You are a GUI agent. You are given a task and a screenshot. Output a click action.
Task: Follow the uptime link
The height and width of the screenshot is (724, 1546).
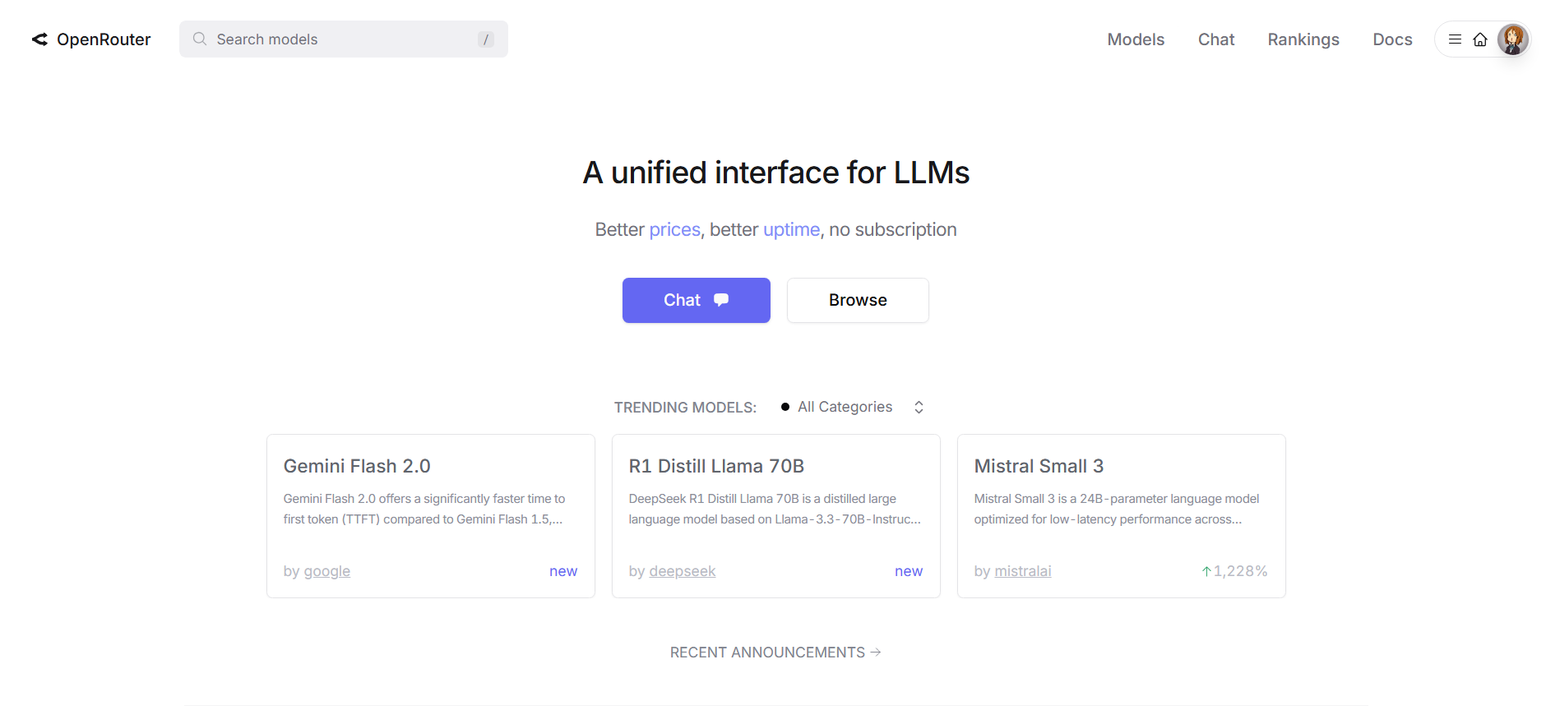(791, 229)
